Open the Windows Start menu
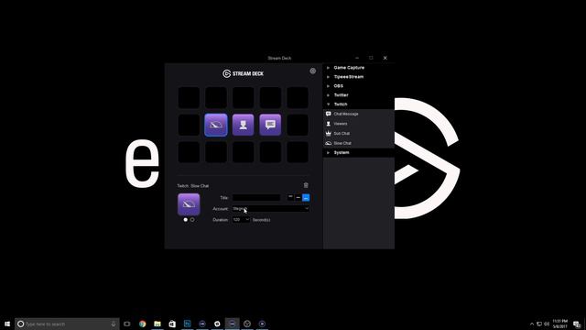The height and width of the screenshot is (330, 586). tap(7, 324)
